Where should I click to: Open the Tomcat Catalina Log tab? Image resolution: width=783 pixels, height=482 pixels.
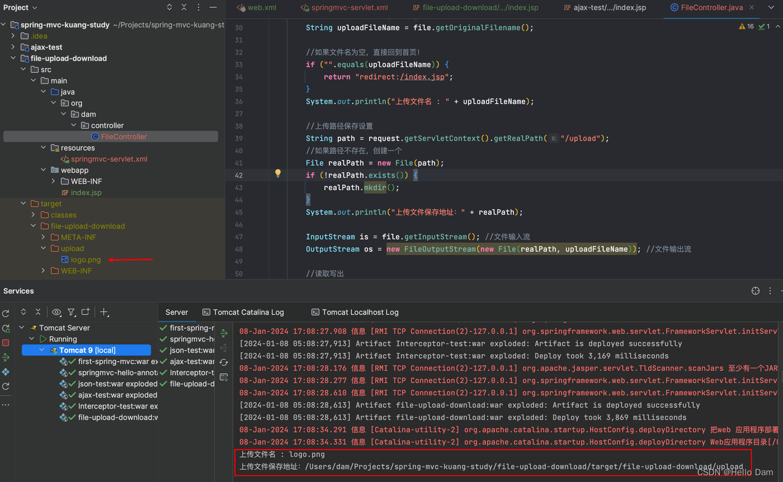(x=243, y=312)
